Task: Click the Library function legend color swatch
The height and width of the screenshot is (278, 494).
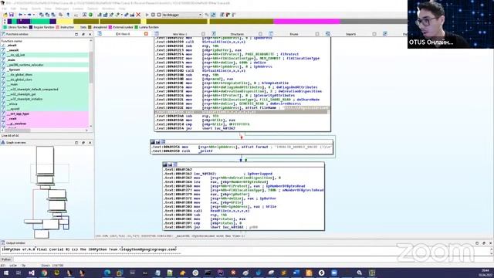Action: click(x=5, y=28)
